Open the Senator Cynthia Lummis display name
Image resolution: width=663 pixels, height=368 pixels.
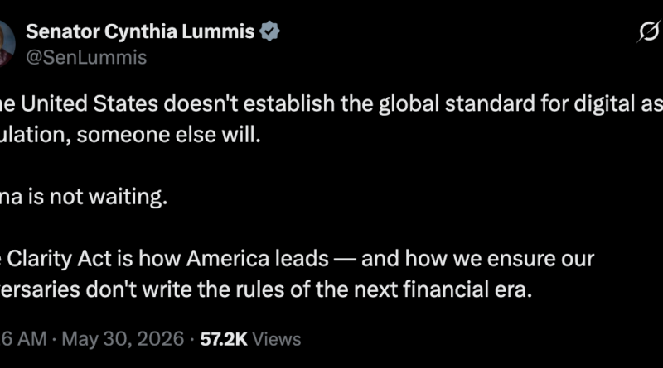coord(140,31)
